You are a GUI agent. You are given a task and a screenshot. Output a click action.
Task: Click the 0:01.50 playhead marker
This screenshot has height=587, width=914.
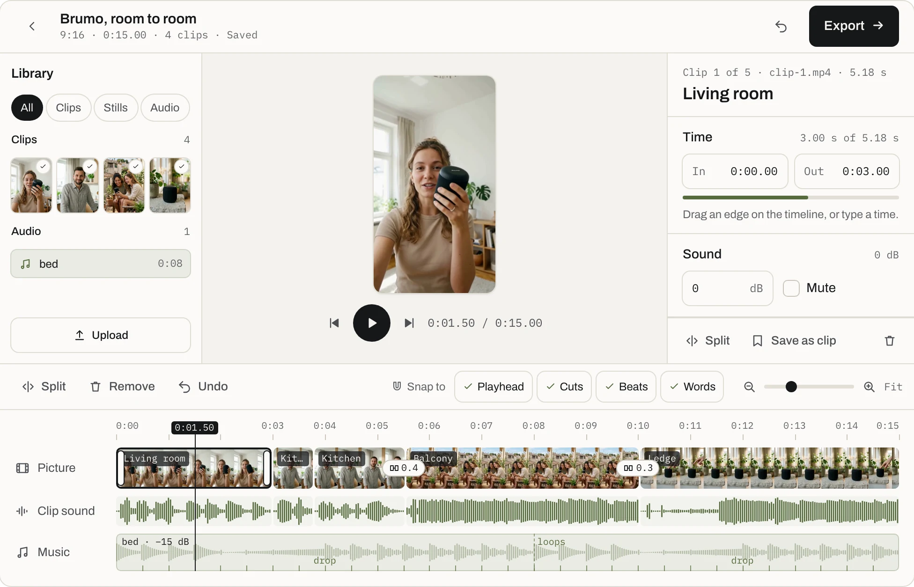[x=195, y=428]
